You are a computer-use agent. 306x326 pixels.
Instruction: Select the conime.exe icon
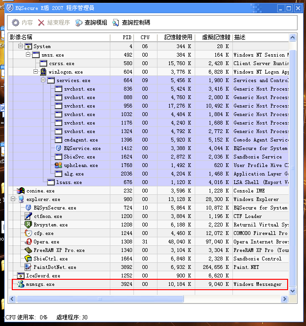[21, 191]
